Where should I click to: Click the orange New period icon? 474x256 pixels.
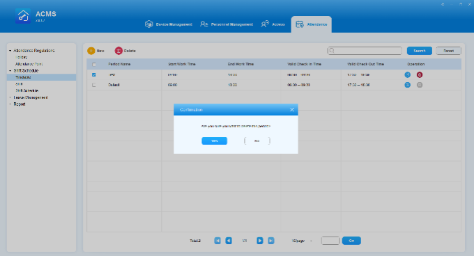coord(91,51)
